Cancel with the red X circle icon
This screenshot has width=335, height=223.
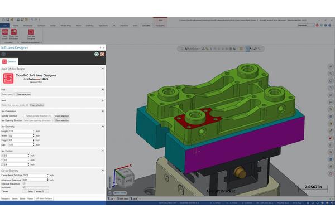[x=102, y=54]
